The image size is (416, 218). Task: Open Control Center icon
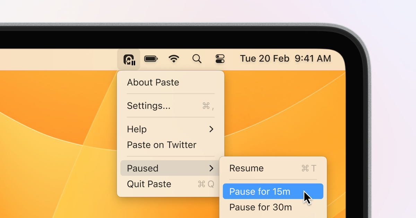coord(220,58)
